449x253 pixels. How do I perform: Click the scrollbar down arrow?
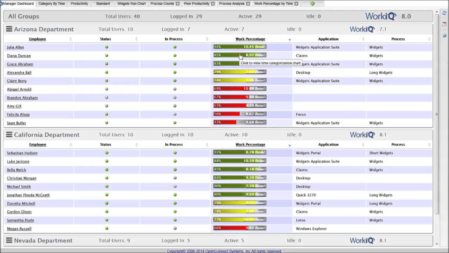click(x=437, y=244)
